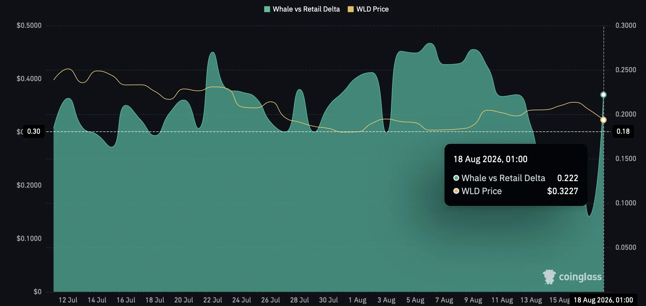This screenshot has height=306, width=646.
Task: Click the 22 Jul date tick on x-axis
Action: click(212, 300)
